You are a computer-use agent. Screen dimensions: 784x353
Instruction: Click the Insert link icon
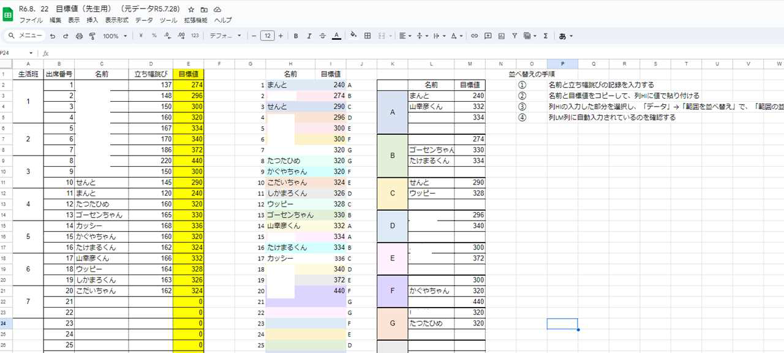[x=474, y=36]
